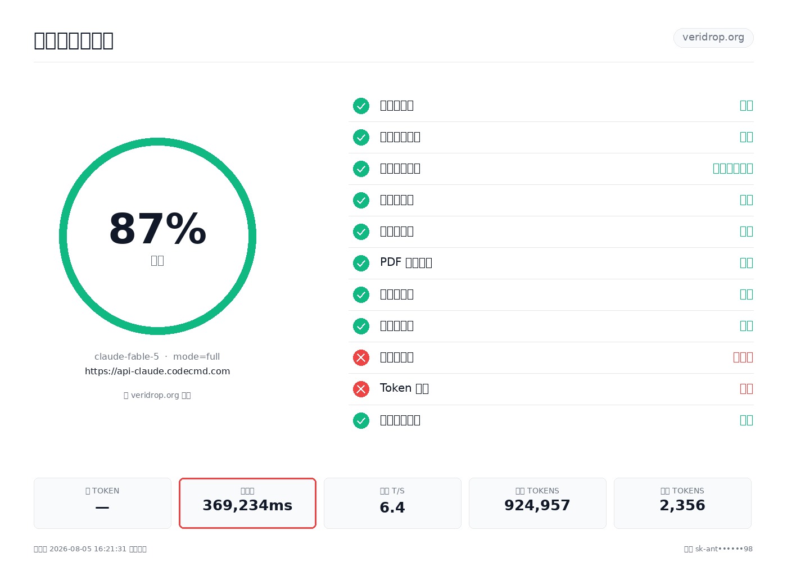Image resolution: width=787 pixels, height=562 pixels.
Task: Click the red X icon just above Token row
Action: click(361, 357)
